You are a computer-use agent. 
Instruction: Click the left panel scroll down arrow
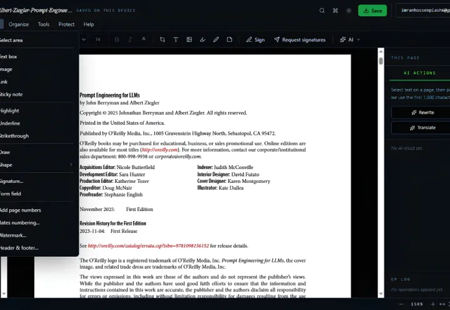coord(4,294)
